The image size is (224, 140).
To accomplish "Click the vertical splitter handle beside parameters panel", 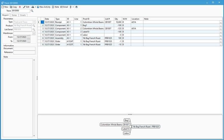I will 37,78.
